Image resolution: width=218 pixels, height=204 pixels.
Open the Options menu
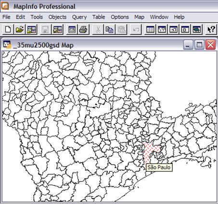pos(120,17)
